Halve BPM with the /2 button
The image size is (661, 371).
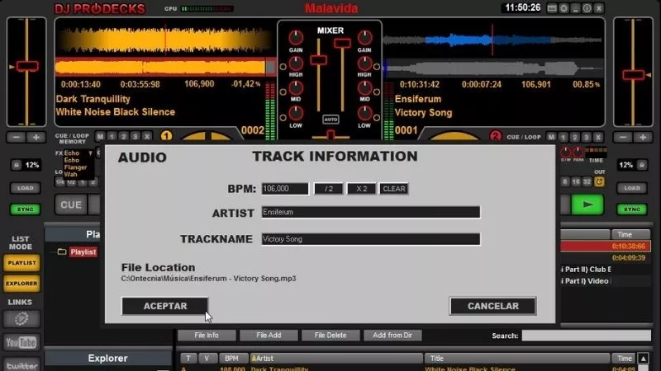pos(328,189)
